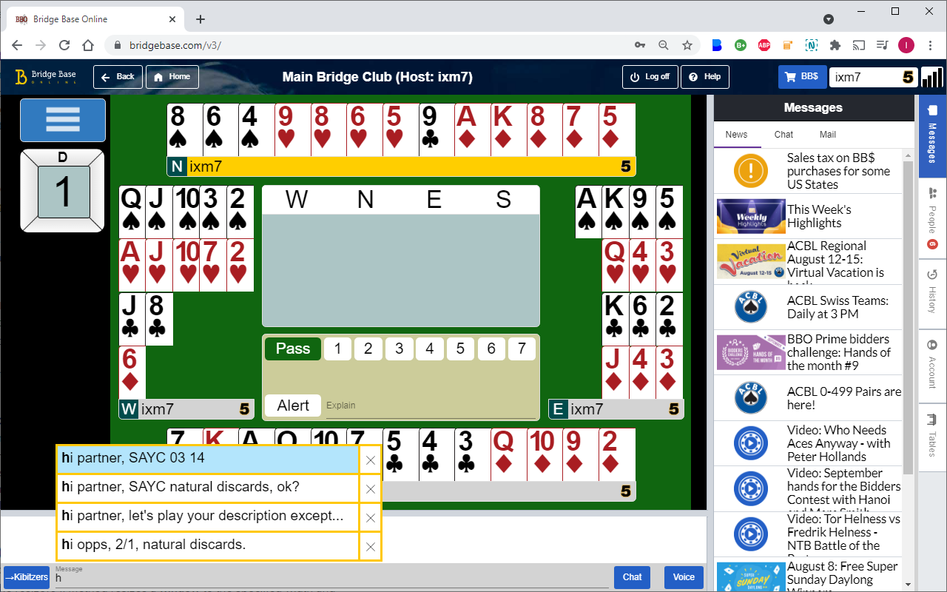Screen dimensions: 947x592
Task: Close the Bridge Base Online browser tab
Action: click(172, 19)
